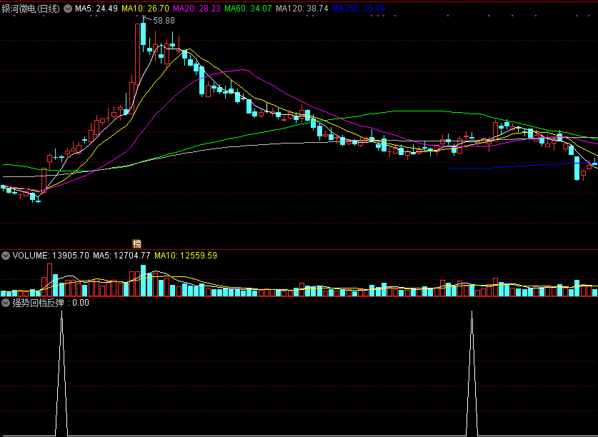This screenshot has width=598, height=437.
Task: Click the volume MA10: 12559.59 value
Action: (186, 256)
